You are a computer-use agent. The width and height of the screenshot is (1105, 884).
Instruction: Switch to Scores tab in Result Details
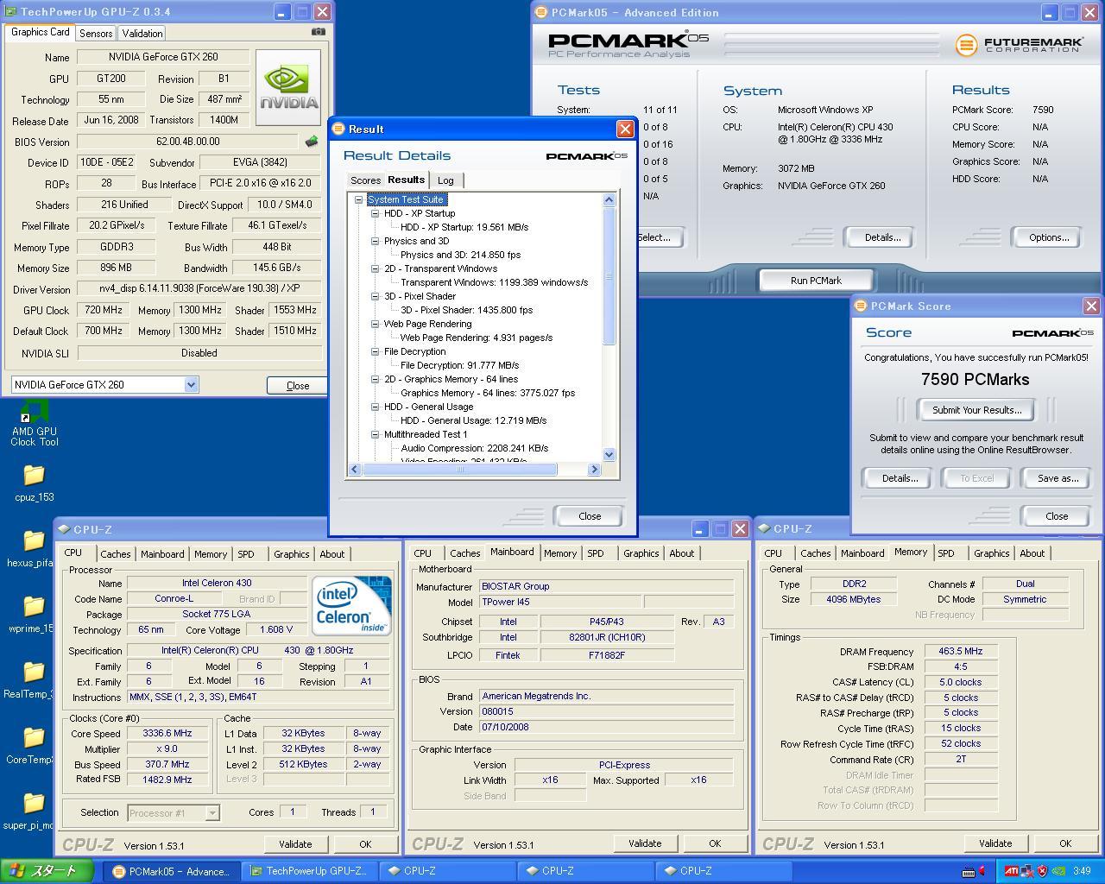[365, 180]
